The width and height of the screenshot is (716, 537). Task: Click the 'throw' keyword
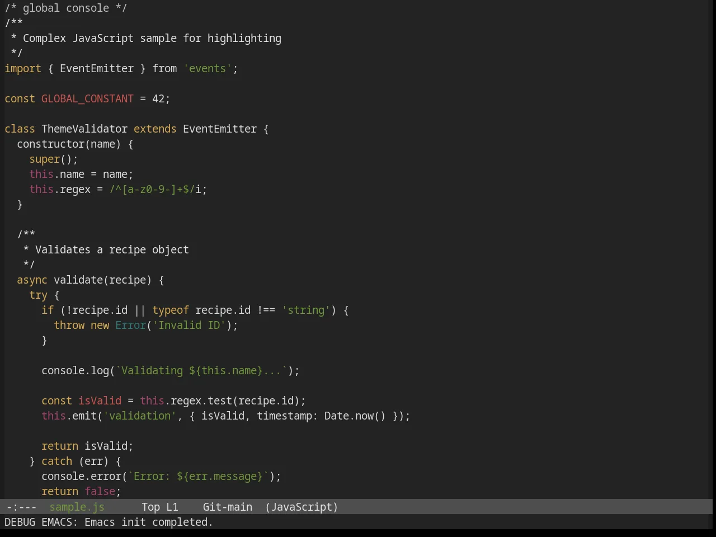coord(69,326)
